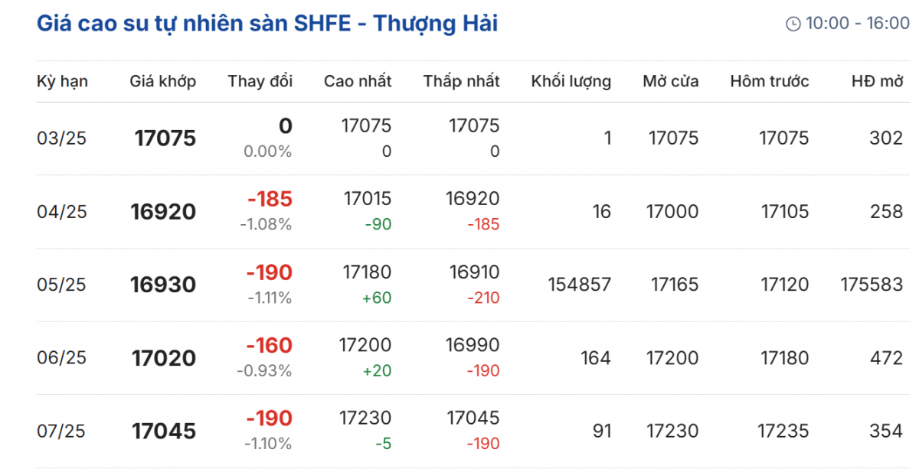This screenshot has width=919, height=469.
Task: Click the Giá khớp column header
Action: click(x=162, y=81)
